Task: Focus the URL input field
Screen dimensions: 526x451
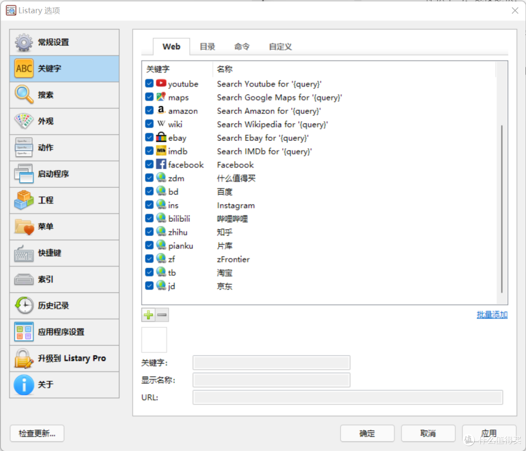Action: pos(348,397)
